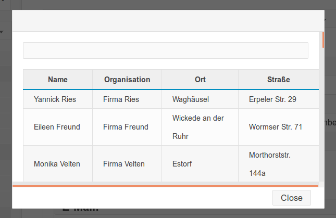This screenshot has height=218, width=336.
Task: Click the Close button in the dialog
Action: coord(291,198)
